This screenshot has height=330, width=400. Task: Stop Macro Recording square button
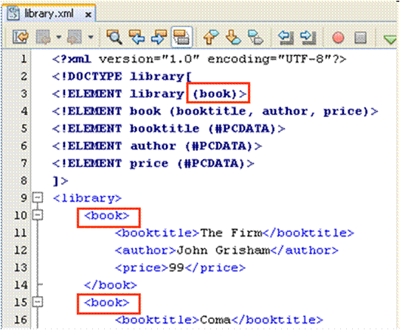[x=360, y=38]
